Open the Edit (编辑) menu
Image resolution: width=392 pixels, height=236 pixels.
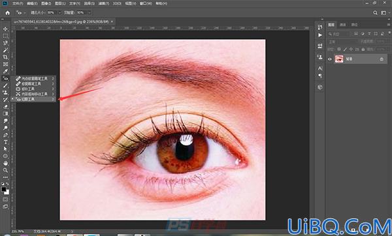[32, 3]
